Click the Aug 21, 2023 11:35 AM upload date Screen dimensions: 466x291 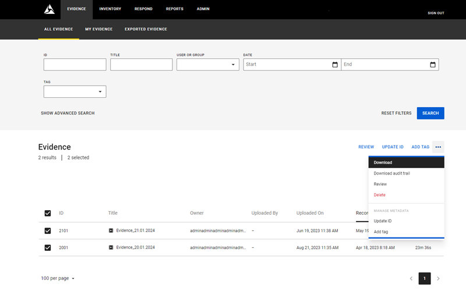pos(317,248)
